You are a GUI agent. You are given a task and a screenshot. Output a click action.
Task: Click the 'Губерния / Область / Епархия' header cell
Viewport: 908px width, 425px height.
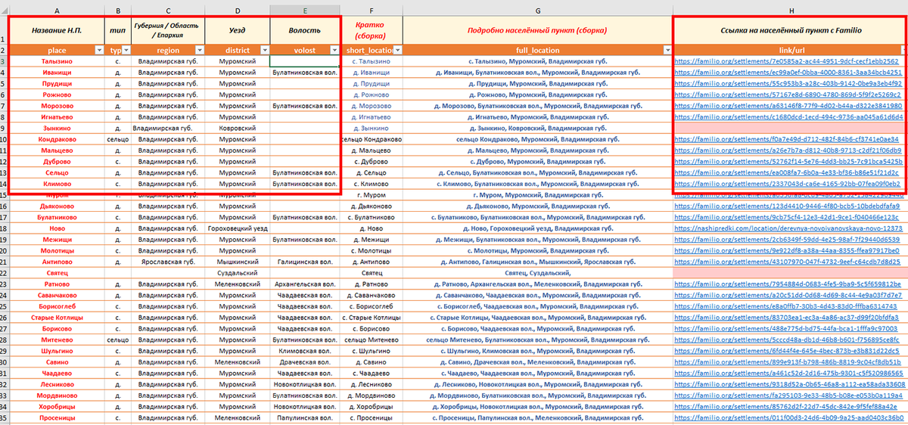coord(168,30)
